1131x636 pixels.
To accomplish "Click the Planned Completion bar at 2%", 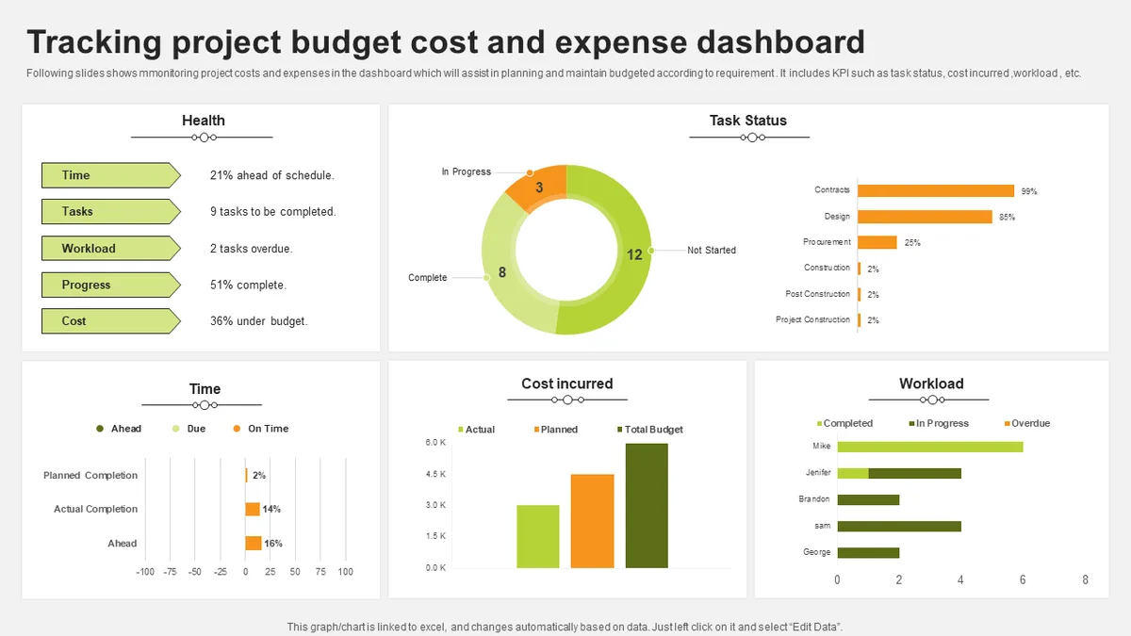I will click(247, 476).
